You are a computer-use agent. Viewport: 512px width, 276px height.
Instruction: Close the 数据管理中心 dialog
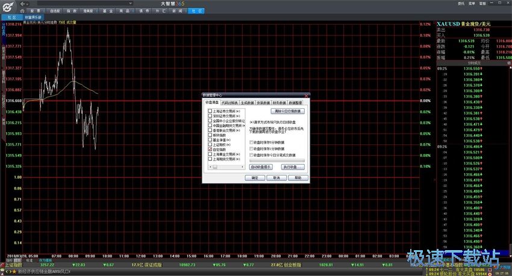pos(306,96)
